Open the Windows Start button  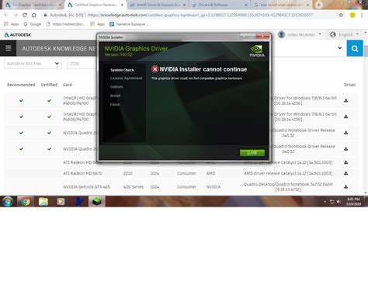coord(8,201)
